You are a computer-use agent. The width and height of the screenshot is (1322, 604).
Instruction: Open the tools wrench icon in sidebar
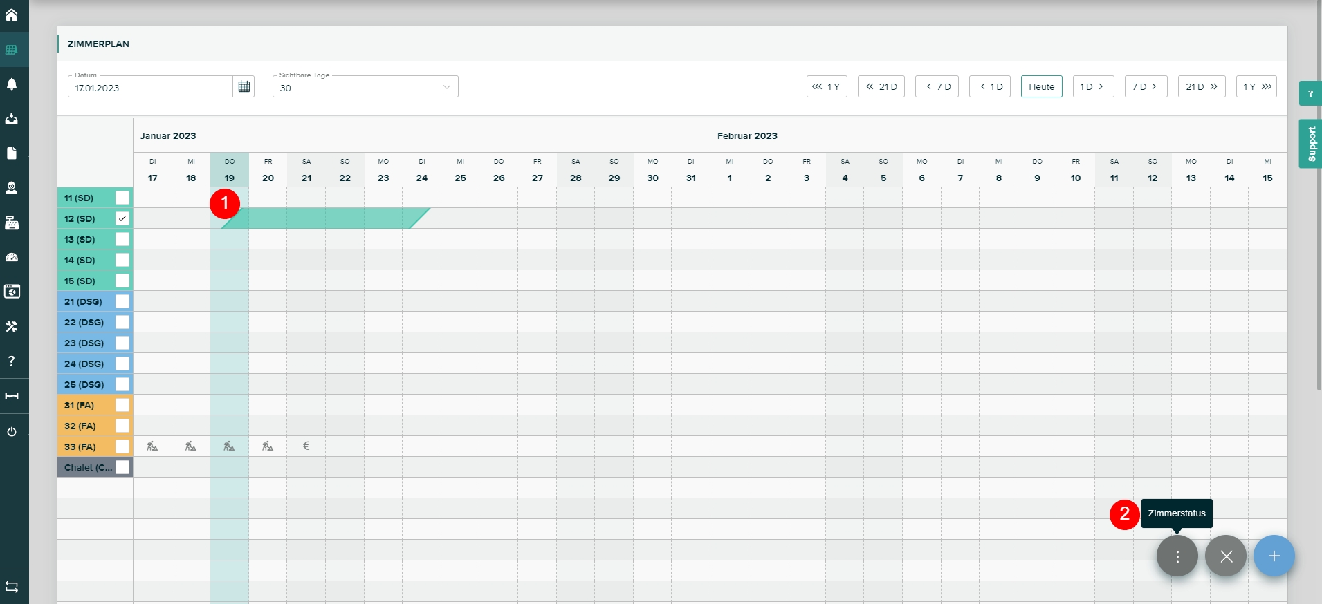coord(12,326)
